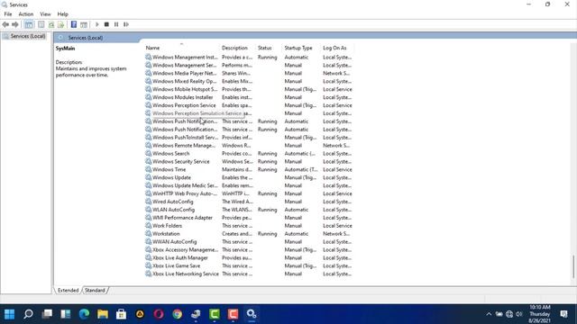The height and width of the screenshot is (324, 577).
Task: Select Windows Perception Service row
Action: pyautogui.click(x=249, y=105)
